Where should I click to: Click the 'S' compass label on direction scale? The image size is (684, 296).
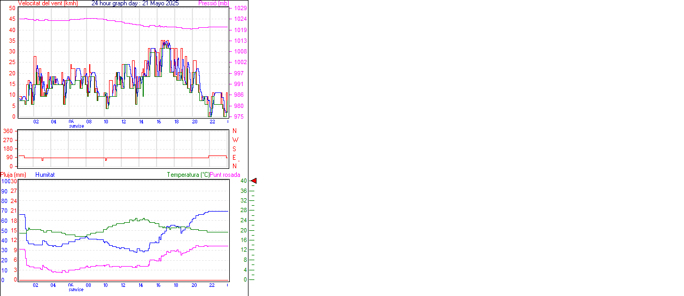tap(234, 149)
